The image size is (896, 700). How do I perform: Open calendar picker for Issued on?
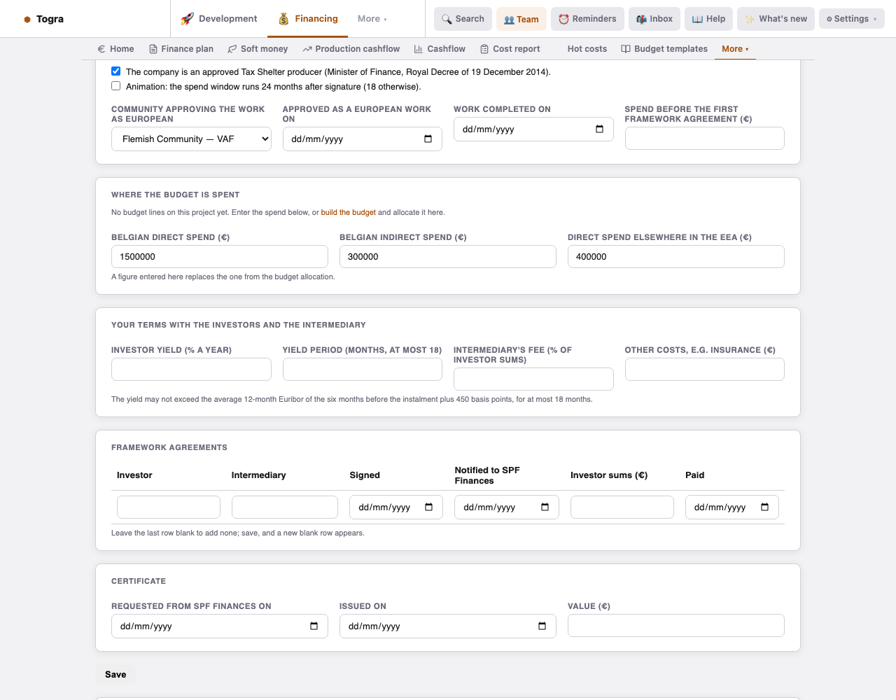(542, 626)
